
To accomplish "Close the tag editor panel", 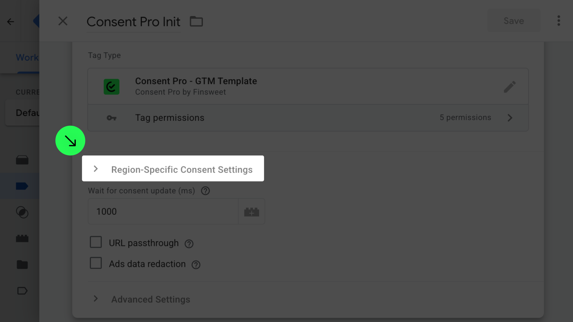I will pyautogui.click(x=63, y=21).
